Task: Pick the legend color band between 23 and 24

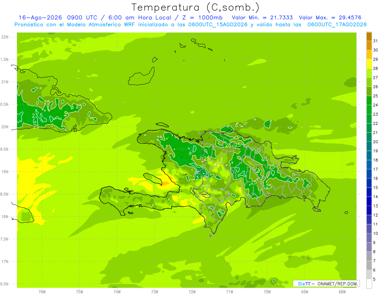Action: 369,110
